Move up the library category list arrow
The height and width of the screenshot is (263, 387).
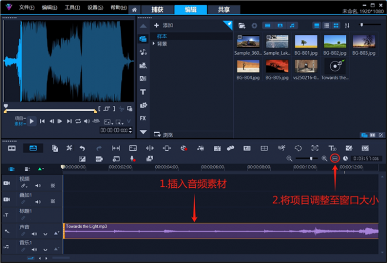tap(143, 26)
